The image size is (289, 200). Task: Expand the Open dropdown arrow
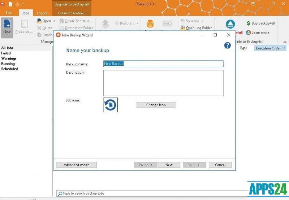tap(55, 21)
